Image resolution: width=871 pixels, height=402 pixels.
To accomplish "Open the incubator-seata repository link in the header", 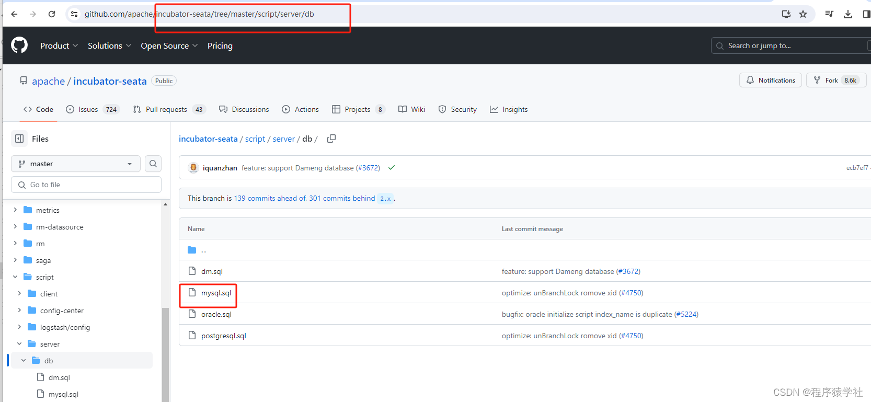I will point(110,81).
